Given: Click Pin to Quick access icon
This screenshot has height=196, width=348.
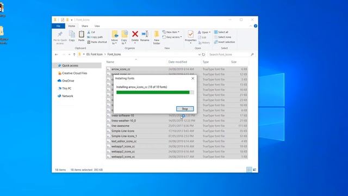Looking at the screenshot, I should tap(60, 34).
